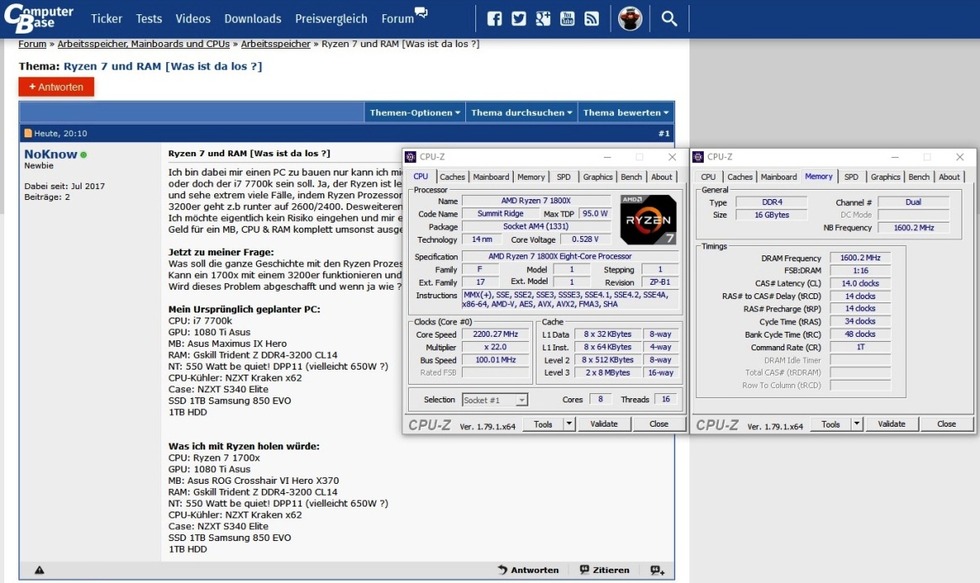Viewport: 980px width, 583px height.
Task: Open the user avatar profile icon
Action: pyautogui.click(x=630, y=18)
